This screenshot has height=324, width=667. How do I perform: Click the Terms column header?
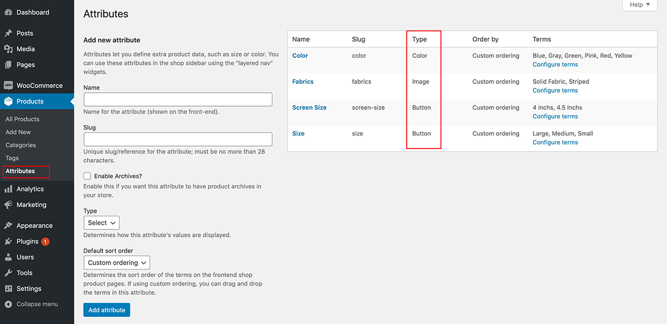click(541, 39)
